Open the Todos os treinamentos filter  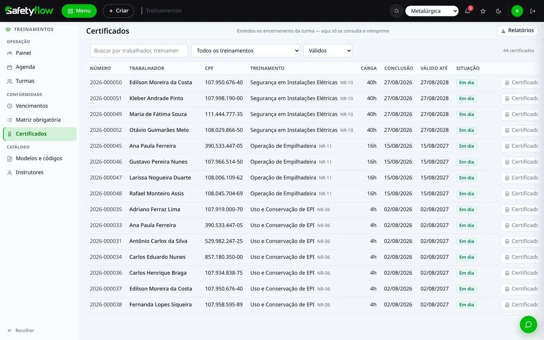246,51
